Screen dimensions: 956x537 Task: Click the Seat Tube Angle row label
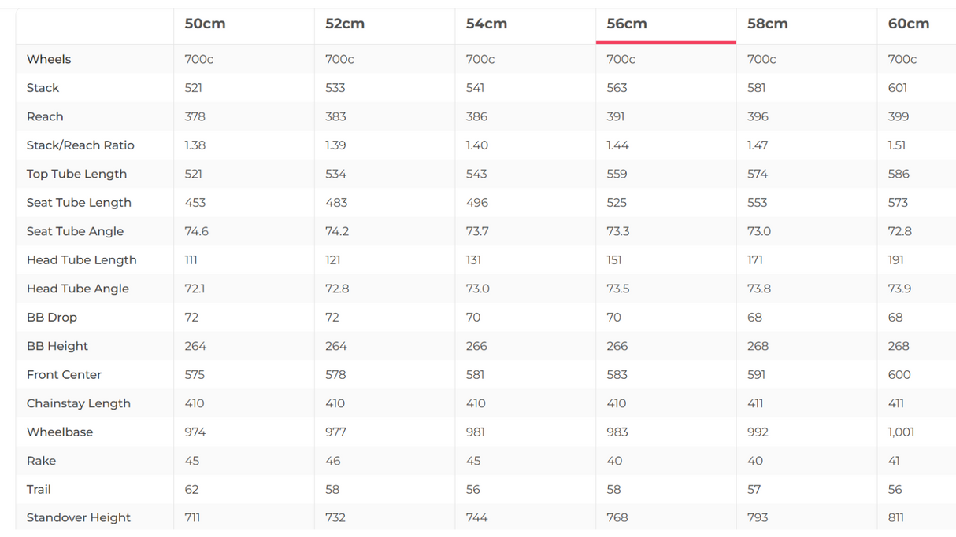coord(75,231)
